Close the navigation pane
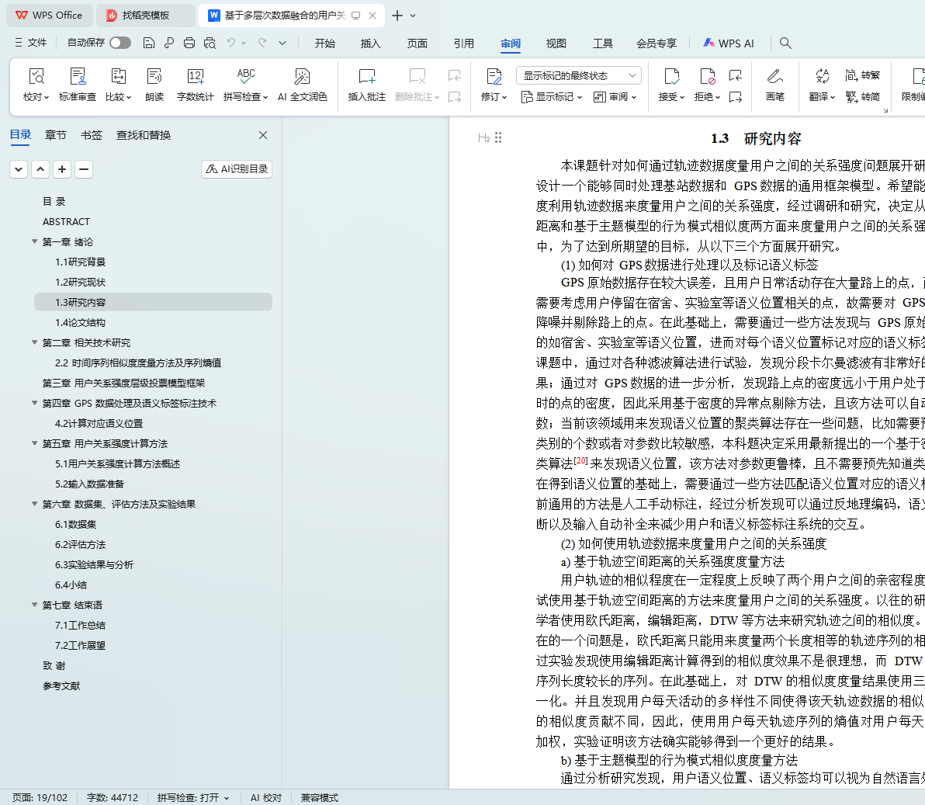Viewport: 925px width, 805px height. (x=263, y=135)
